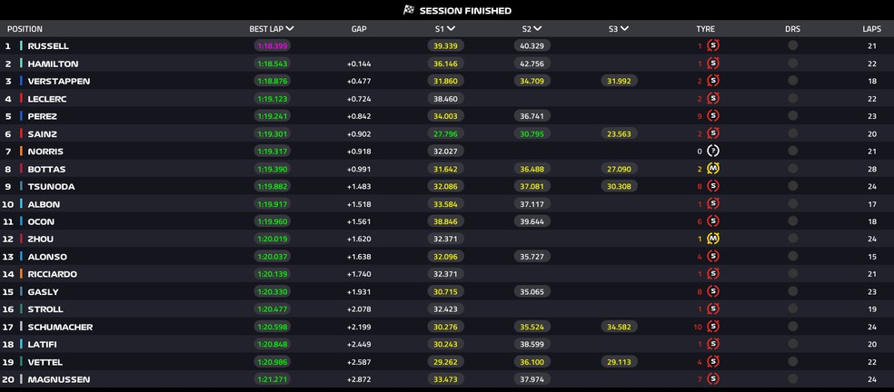
Task: Click Albon's soft tyre icon
Action: tap(712, 203)
